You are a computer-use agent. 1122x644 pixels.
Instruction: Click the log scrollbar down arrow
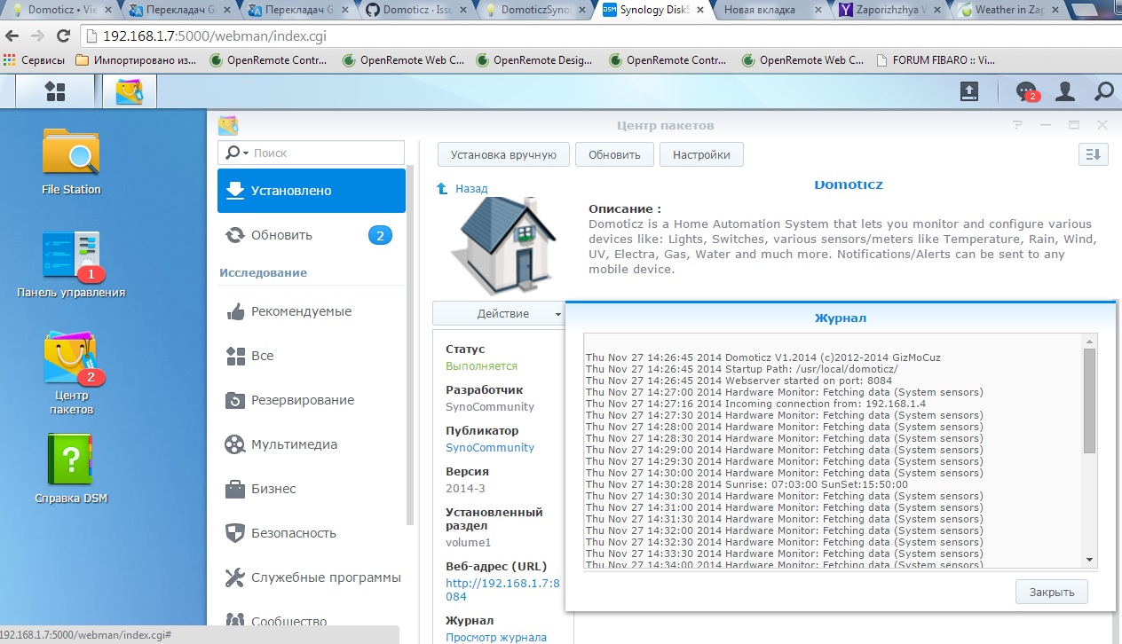coord(1090,559)
